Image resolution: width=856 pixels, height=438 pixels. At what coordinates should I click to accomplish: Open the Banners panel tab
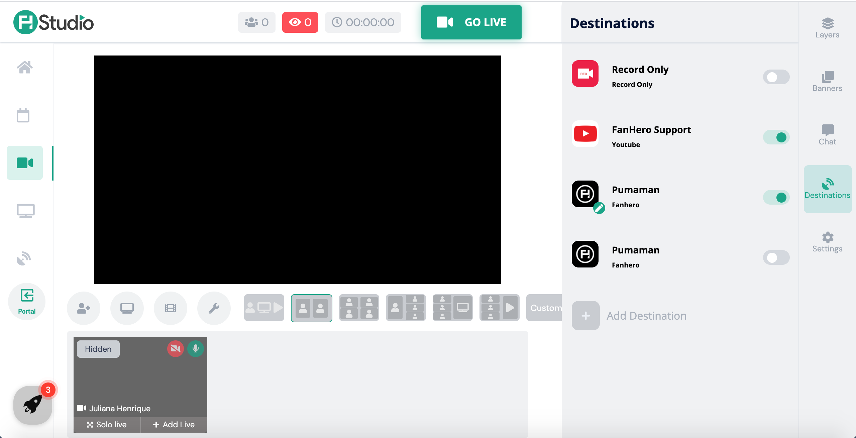pos(827,81)
